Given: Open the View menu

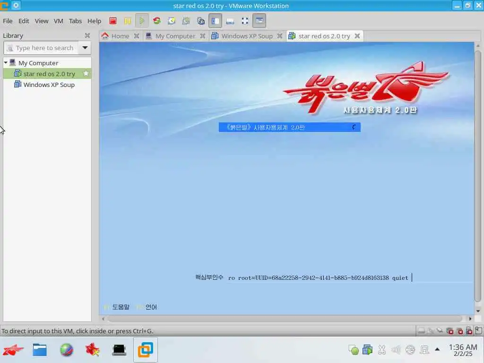Looking at the screenshot, I should pos(42,21).
